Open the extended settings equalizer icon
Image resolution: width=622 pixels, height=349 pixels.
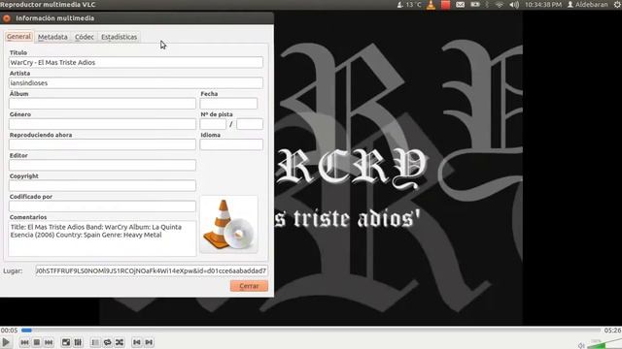(78, 342)
